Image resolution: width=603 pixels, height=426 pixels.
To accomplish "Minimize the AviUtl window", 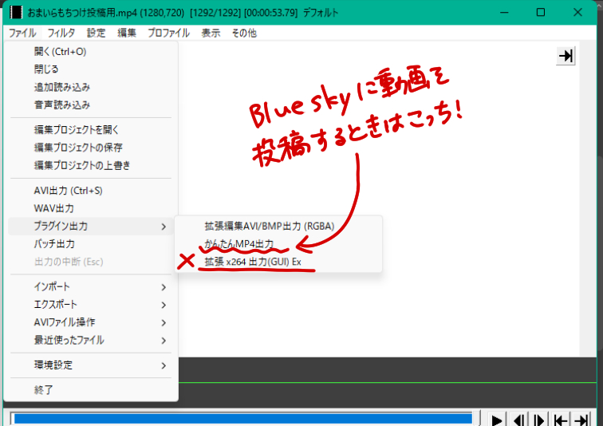I will point(503,13).
